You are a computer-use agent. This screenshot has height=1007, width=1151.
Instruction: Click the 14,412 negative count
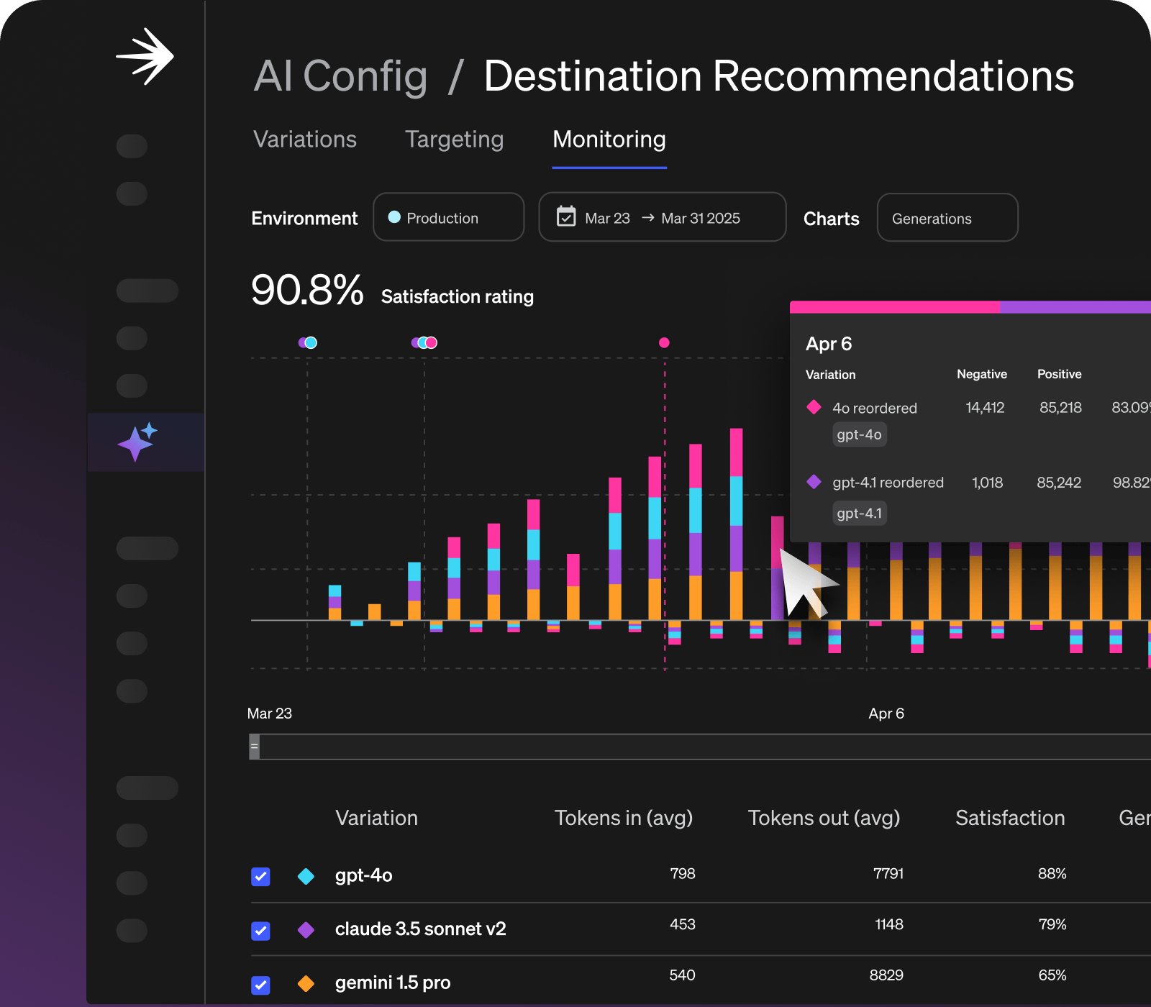click(985, 408)
